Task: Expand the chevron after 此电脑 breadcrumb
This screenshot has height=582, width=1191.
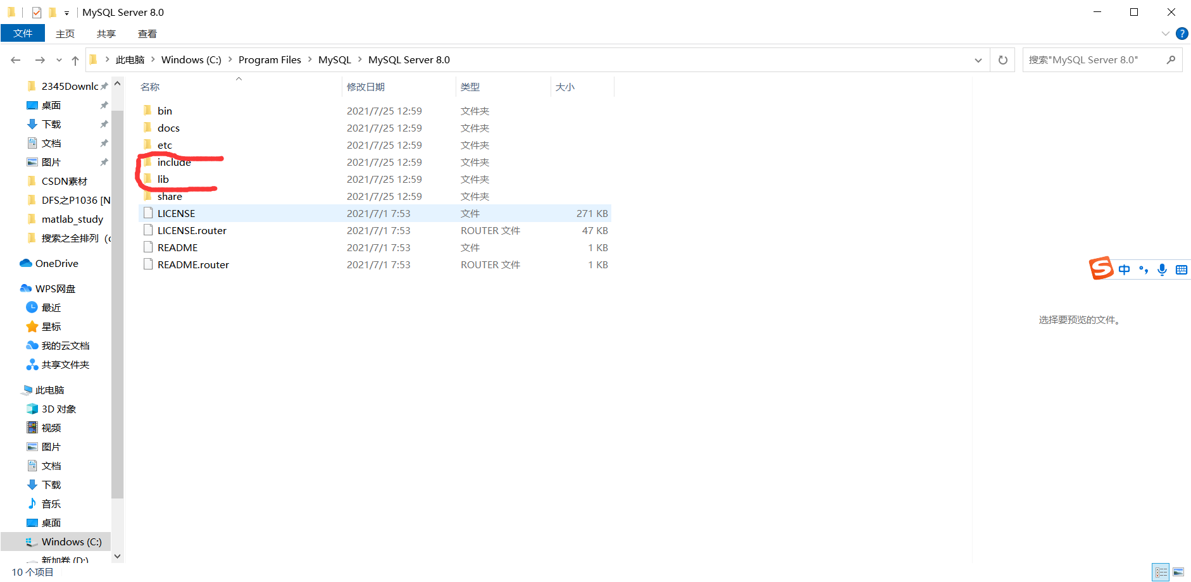Action: (153, 59)
